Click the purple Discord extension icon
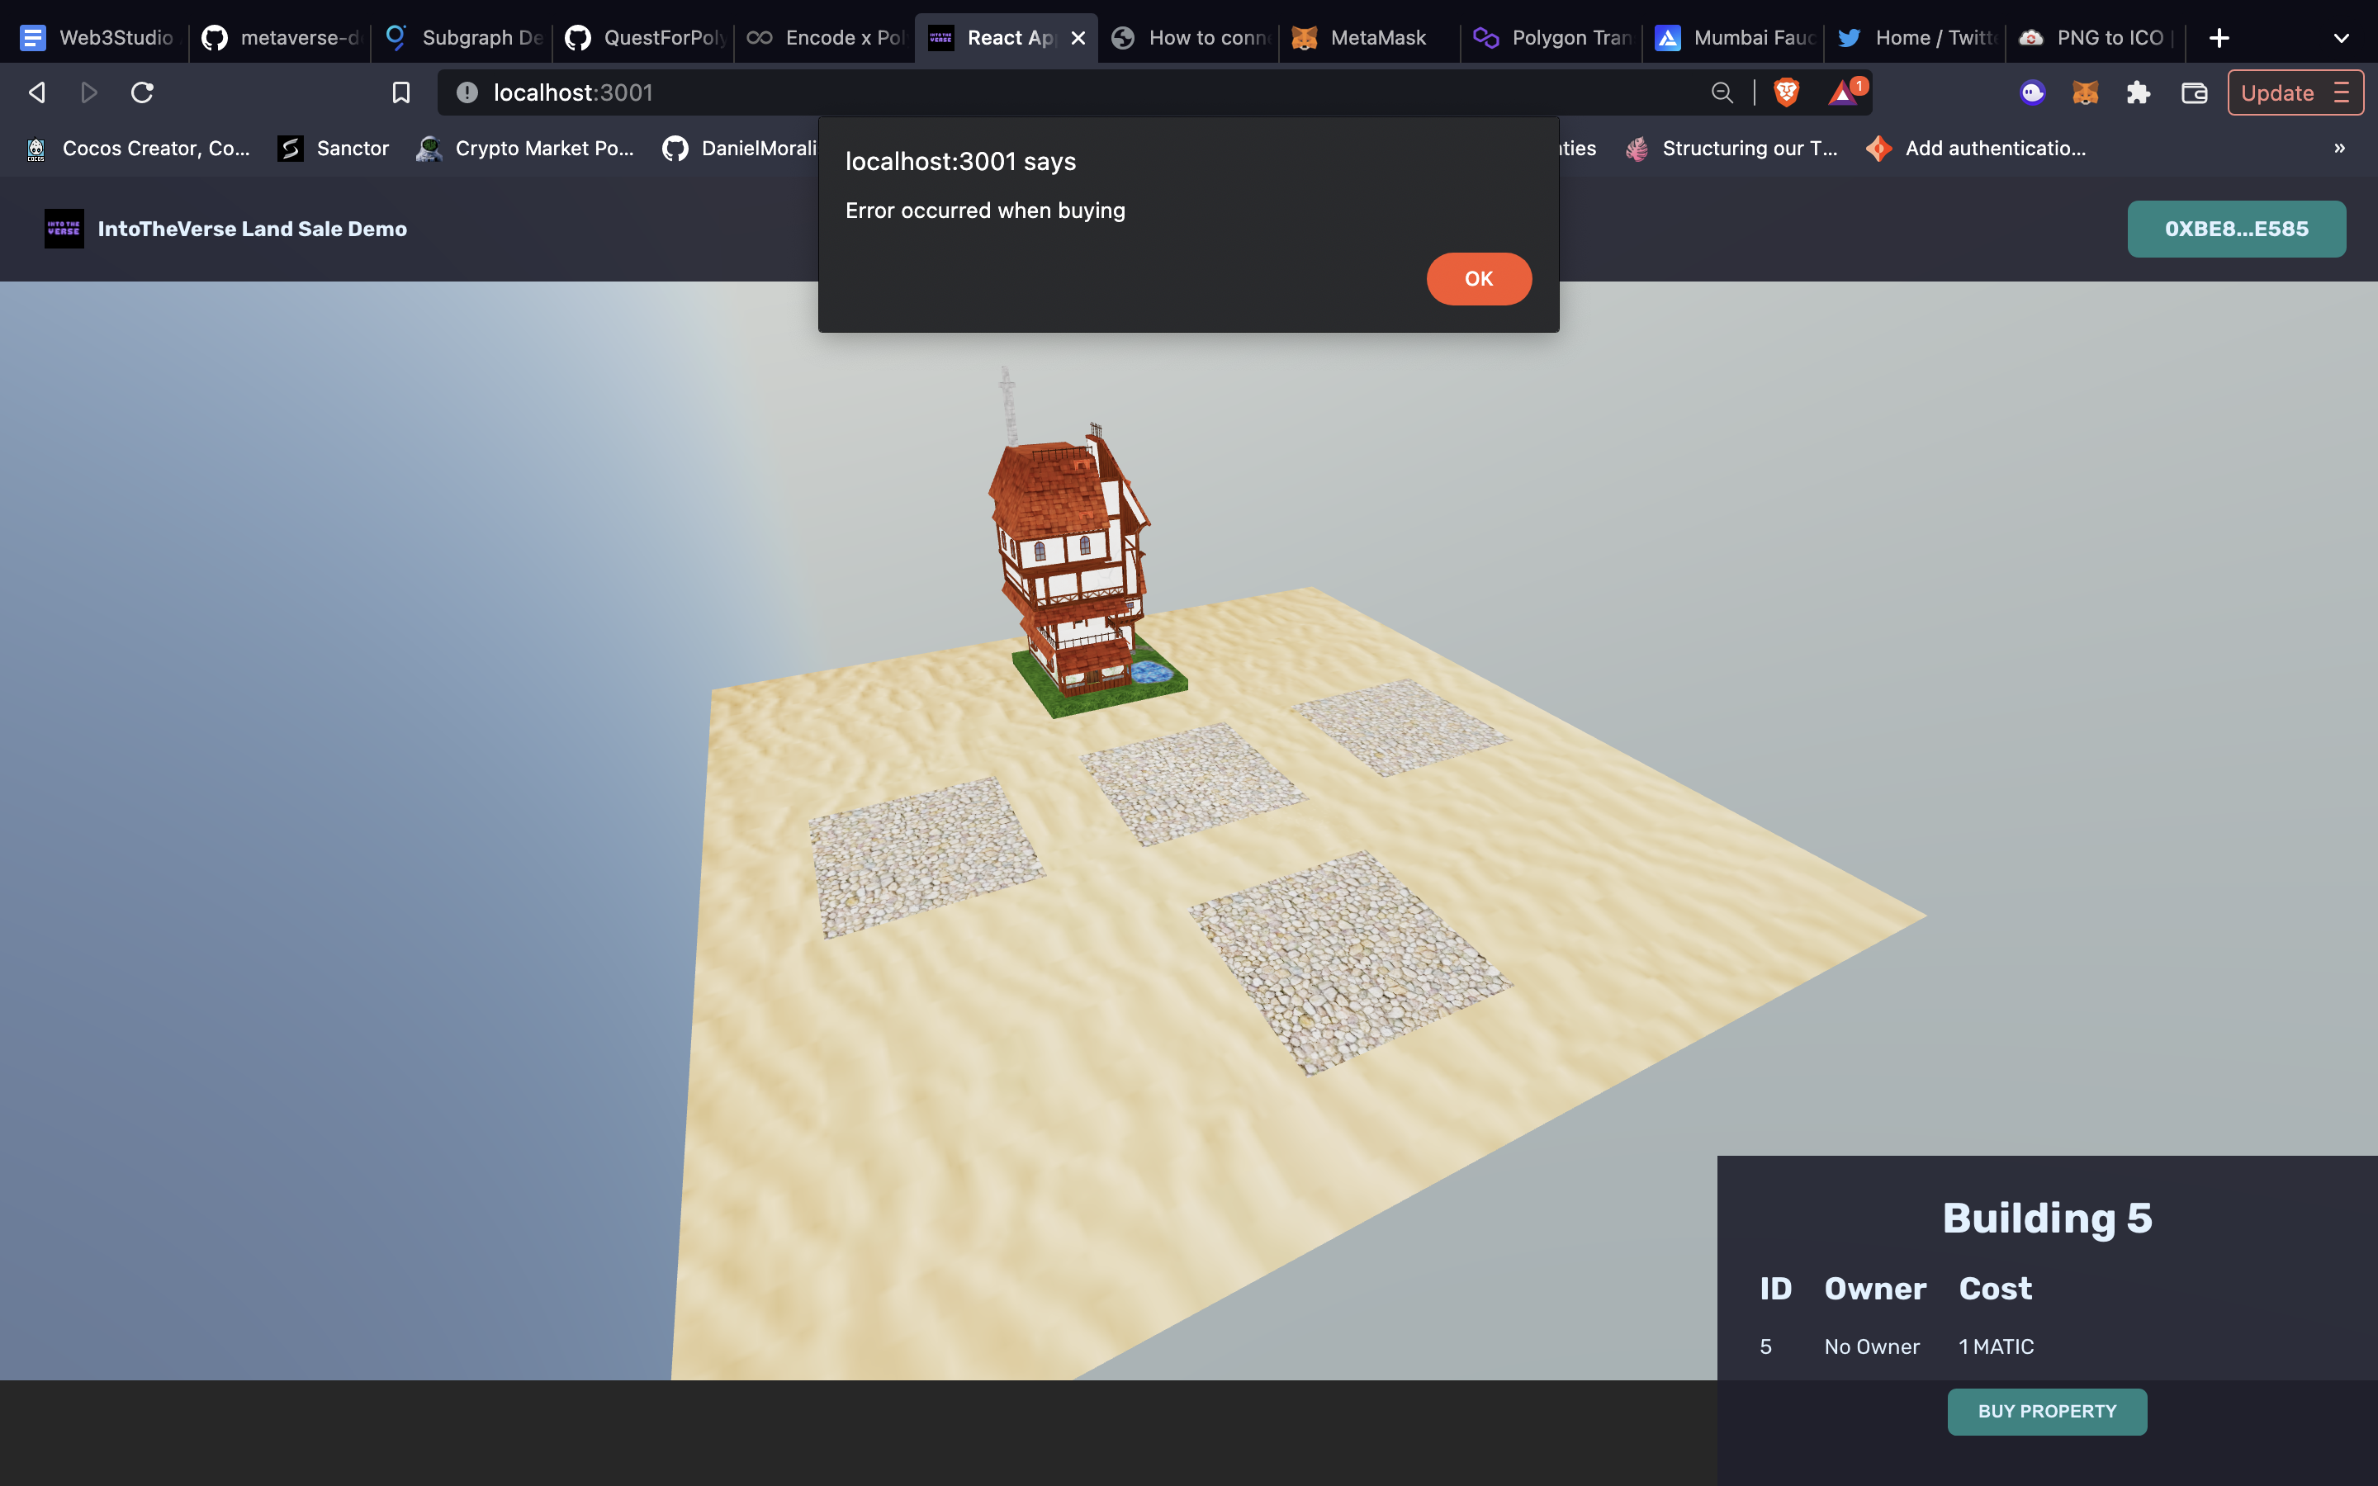This screenshot has height=1486, width=2378. [x=2032, y=92]
